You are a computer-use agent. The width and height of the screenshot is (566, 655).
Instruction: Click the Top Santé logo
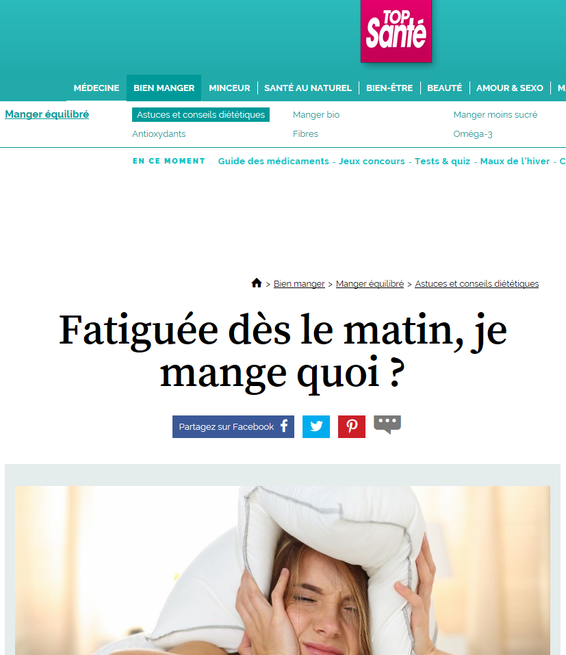point(396,31)
